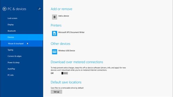Image resolution: width=173 pixels, height=97 pixels.
Task: Click Save files to a removable drive text
Action: tap(67, 88)
